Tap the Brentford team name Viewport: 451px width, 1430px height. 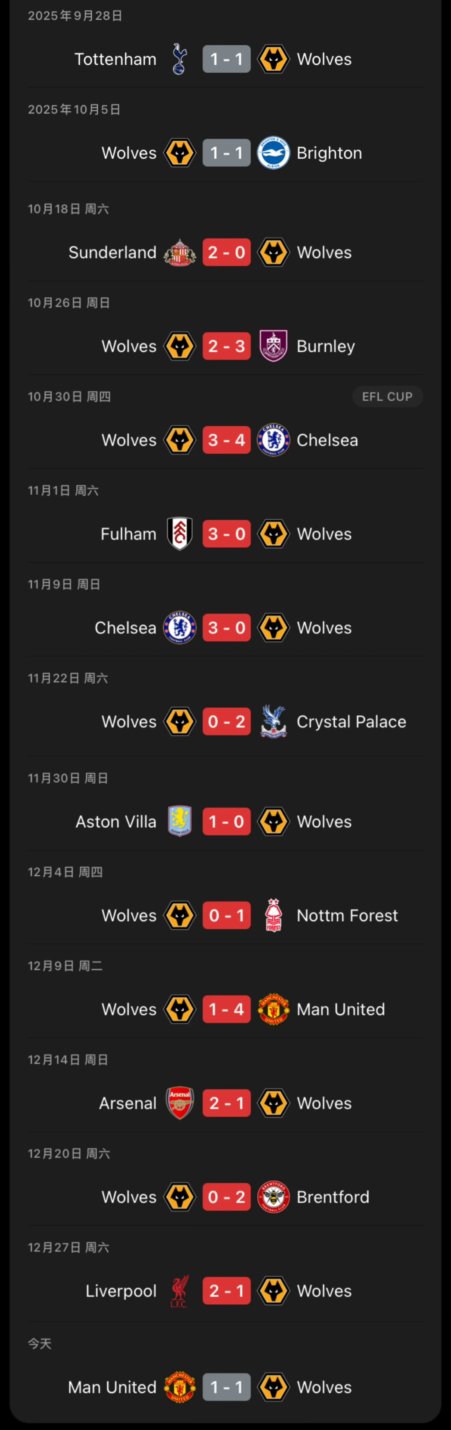(x=333, y=1197)
